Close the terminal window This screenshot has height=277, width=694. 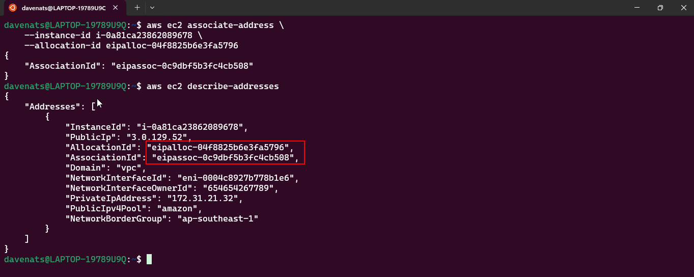click(683, 8)
